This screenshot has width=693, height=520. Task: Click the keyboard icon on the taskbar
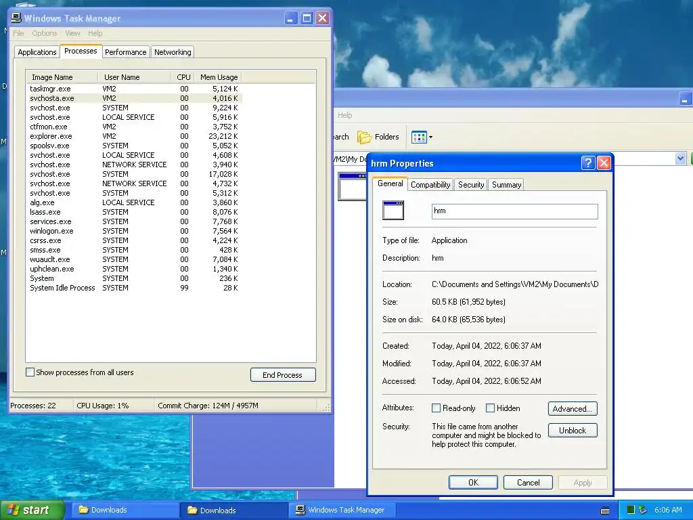click(x=605, y=511)
